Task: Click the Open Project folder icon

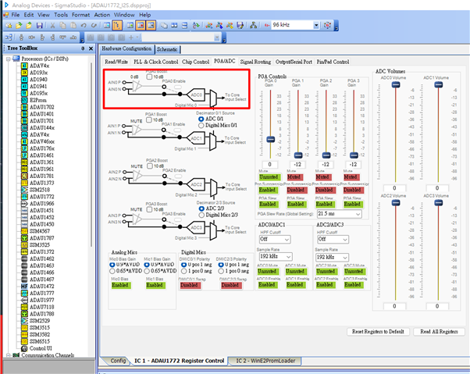Action: tap(19, 26)
